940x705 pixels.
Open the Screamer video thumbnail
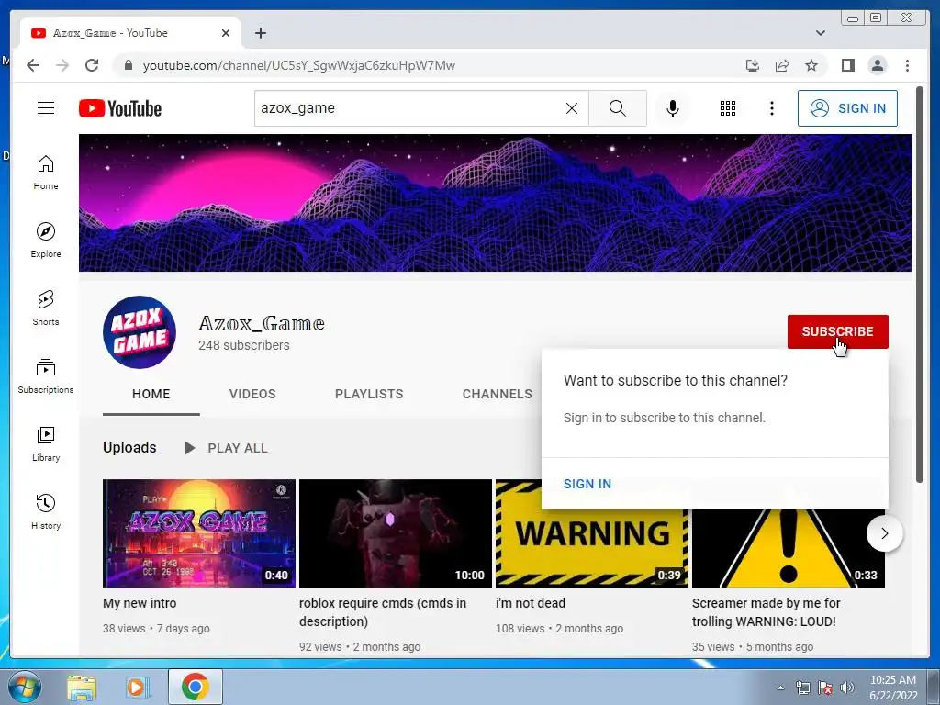(x=789, y=548)
